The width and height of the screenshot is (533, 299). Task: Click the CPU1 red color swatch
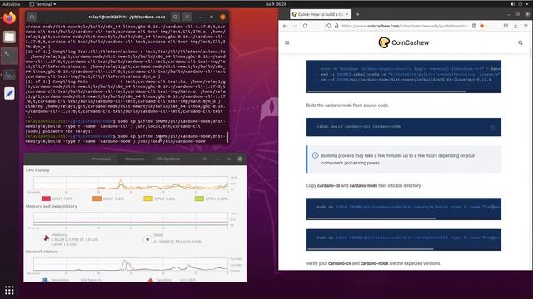46,199
